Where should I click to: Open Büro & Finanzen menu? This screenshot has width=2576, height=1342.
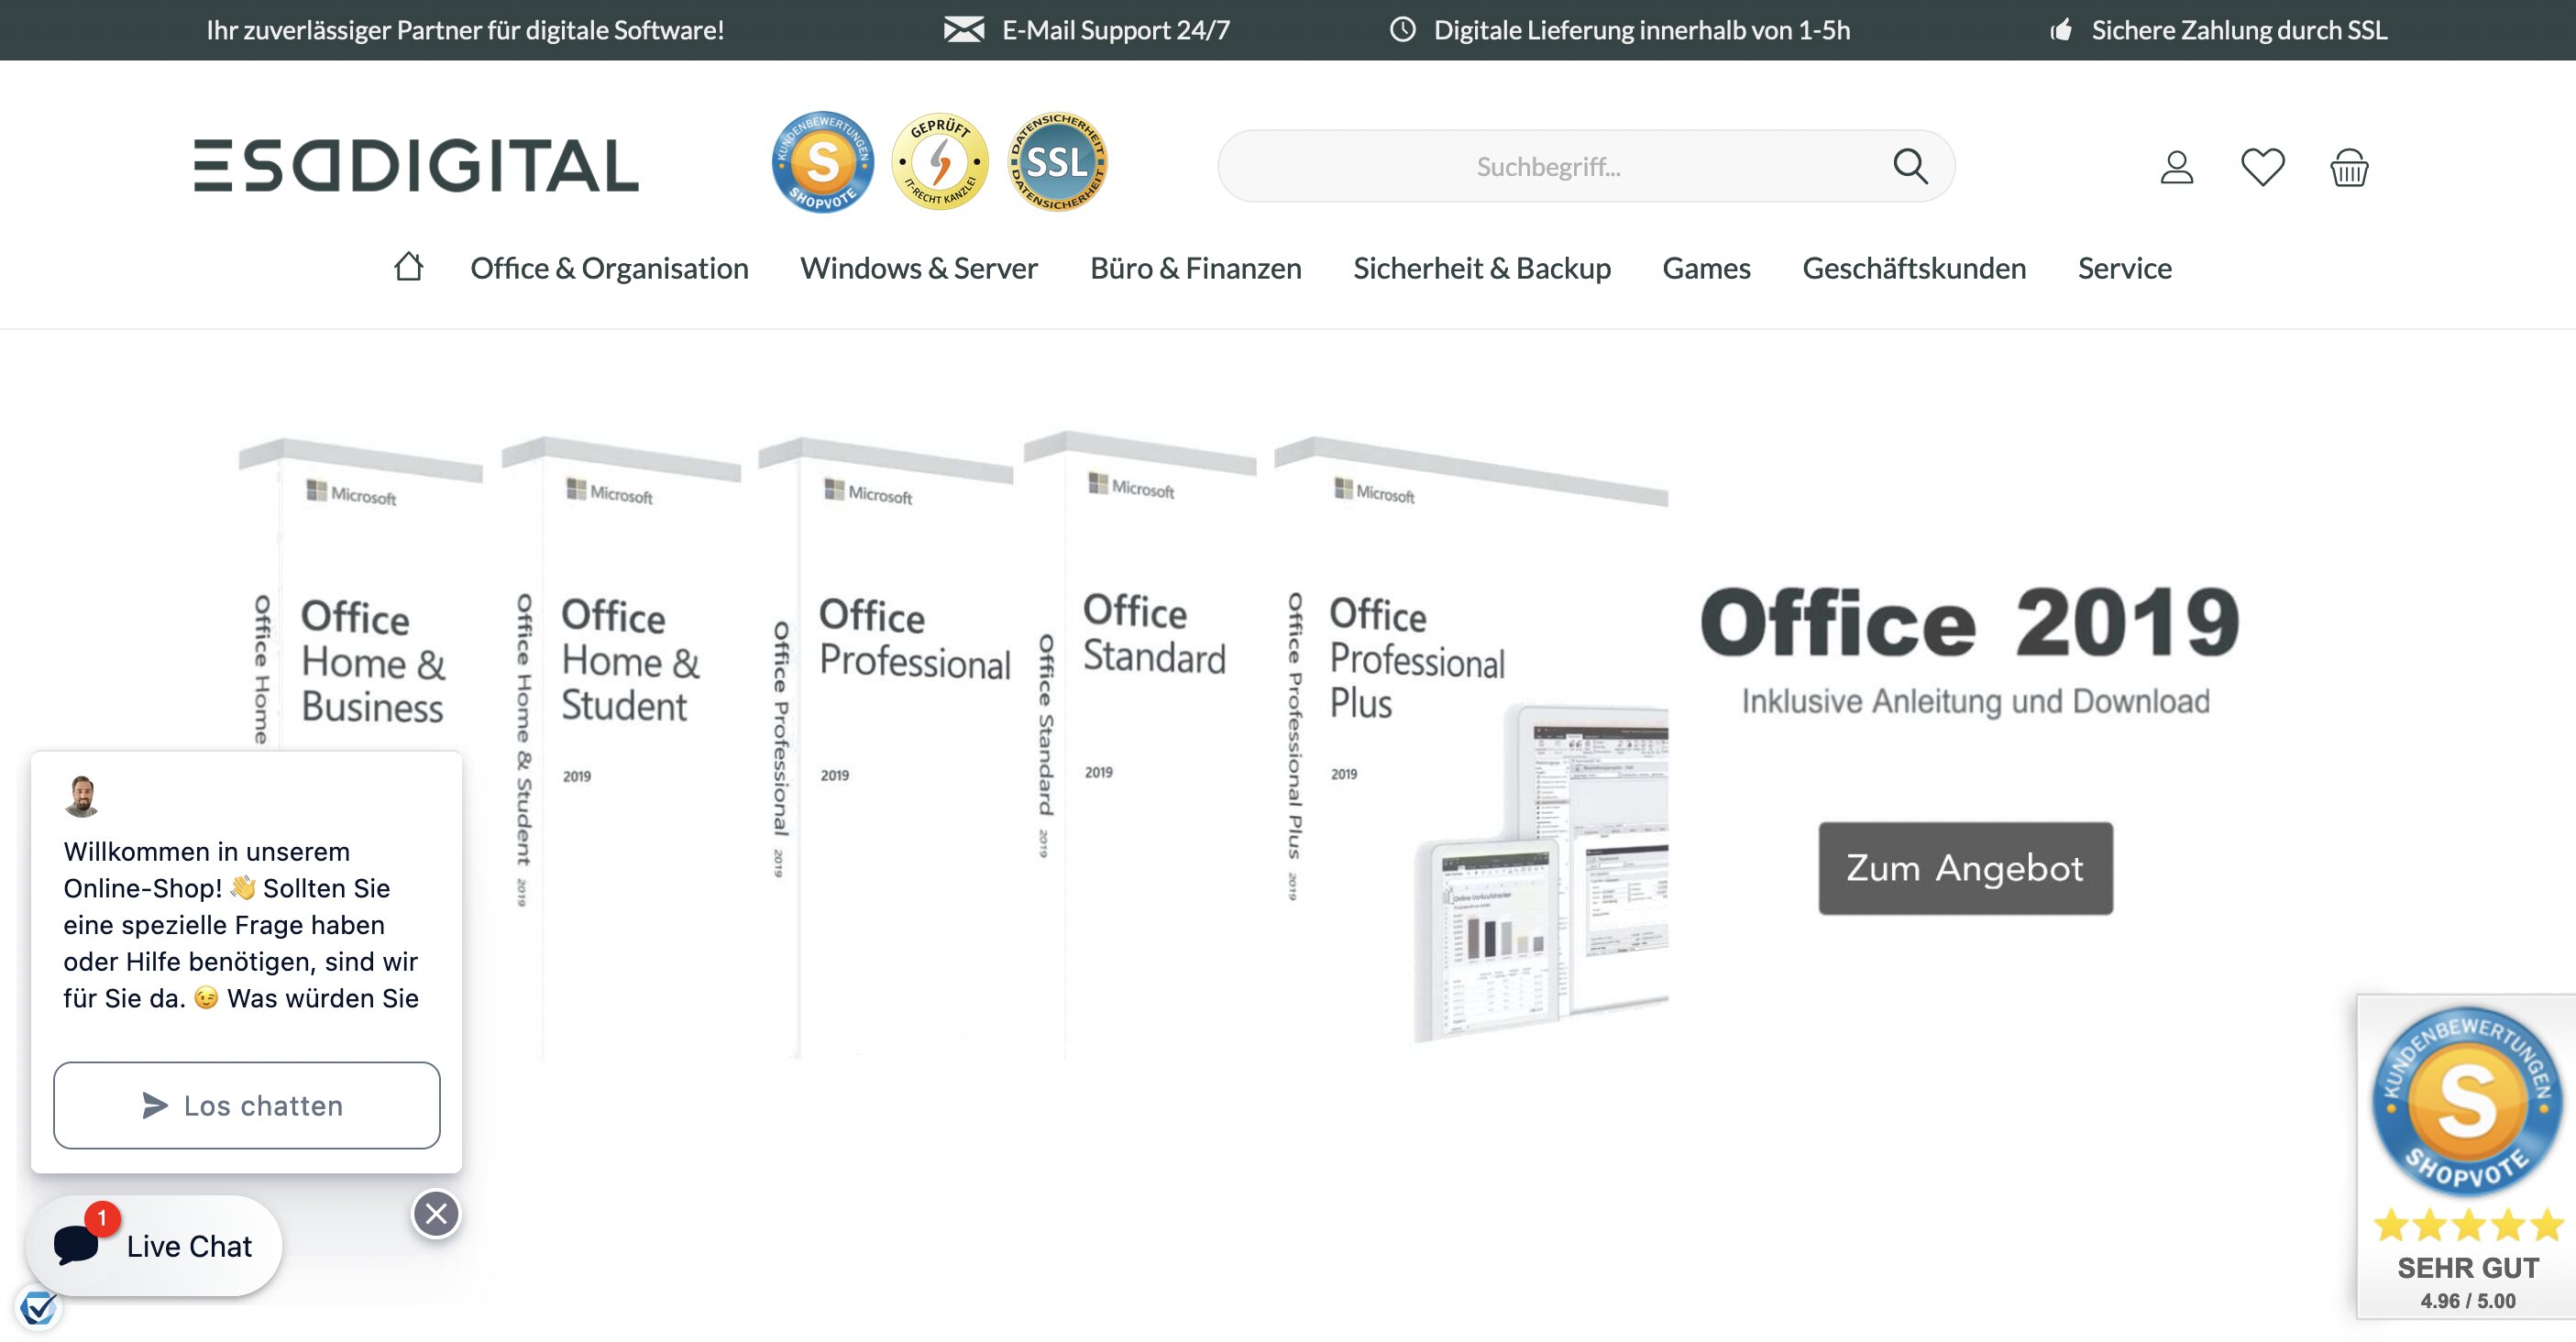coord(1195,268)
